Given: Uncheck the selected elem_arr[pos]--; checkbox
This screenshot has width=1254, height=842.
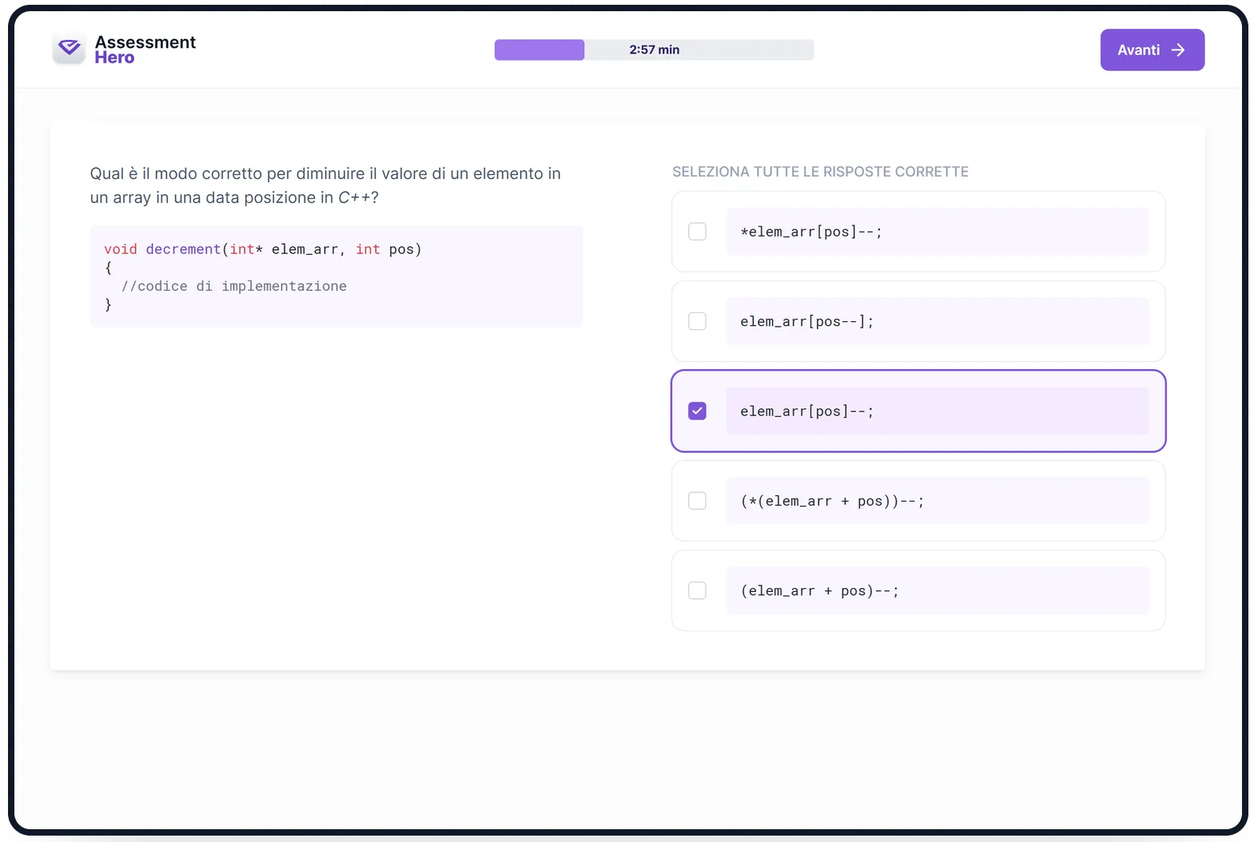Looking at the screenshot, I should pos(697,411).
